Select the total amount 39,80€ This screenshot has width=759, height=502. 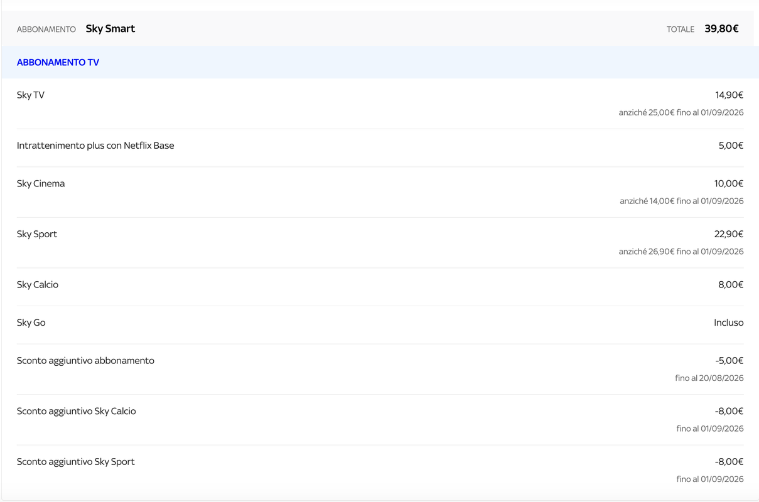721,29
